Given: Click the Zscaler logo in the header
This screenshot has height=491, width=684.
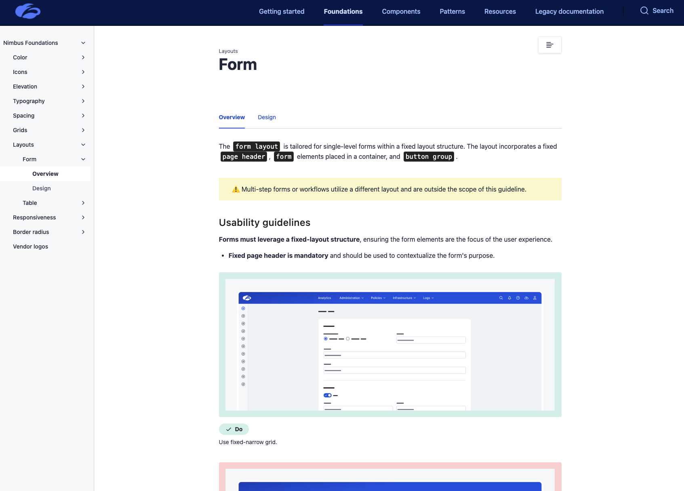Looking at the screenshot, I should tap(28, 11).
